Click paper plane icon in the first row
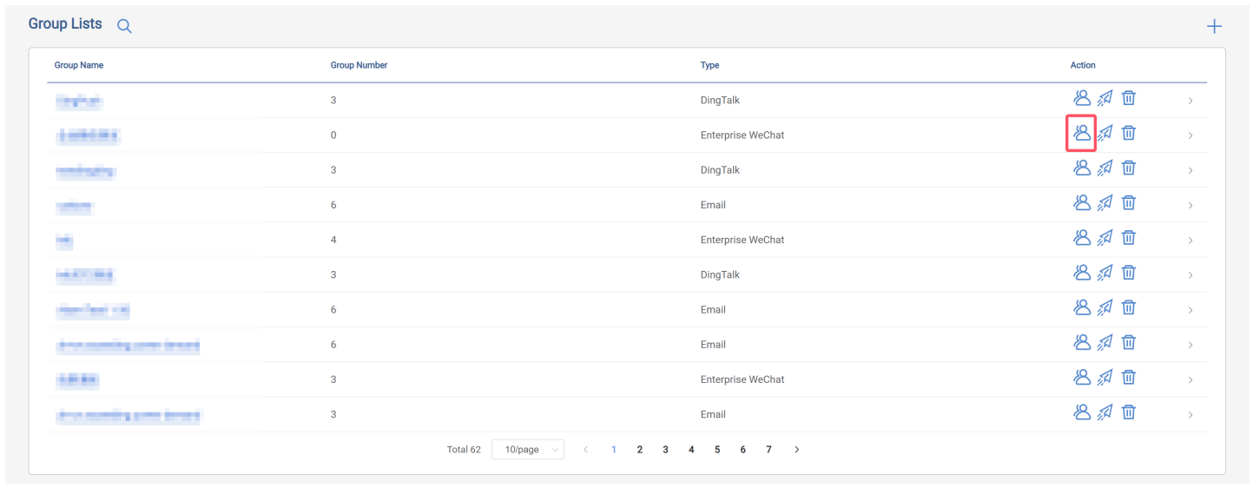The image size is (1253, 488). [1105, 98]
